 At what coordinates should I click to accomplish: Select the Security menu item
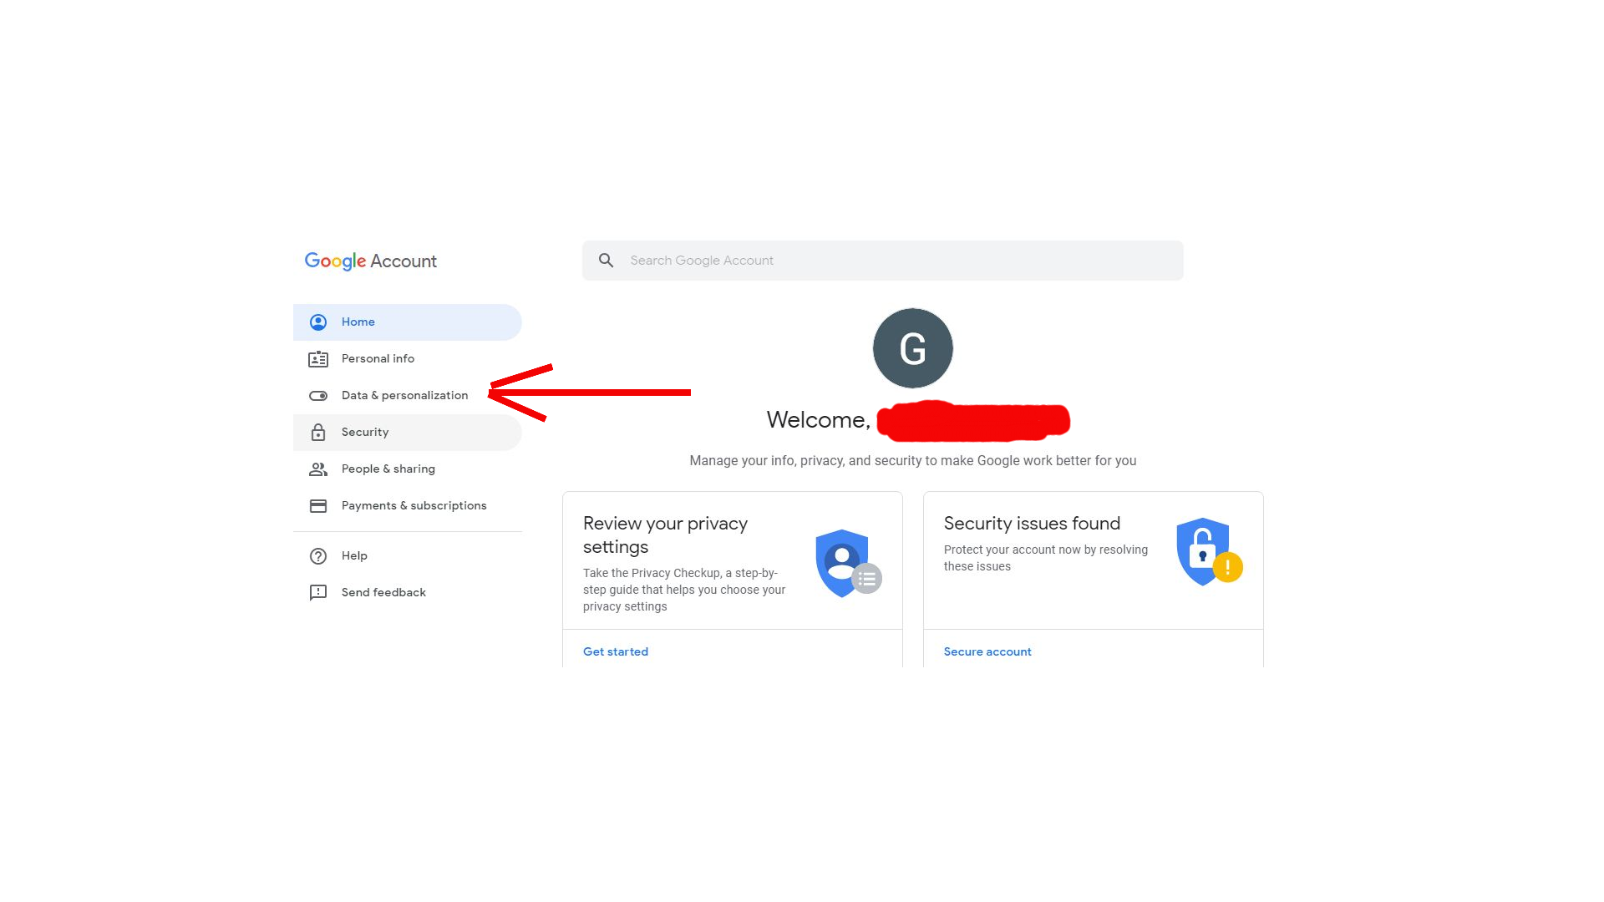pyautogui.click(x=364, y=431)
